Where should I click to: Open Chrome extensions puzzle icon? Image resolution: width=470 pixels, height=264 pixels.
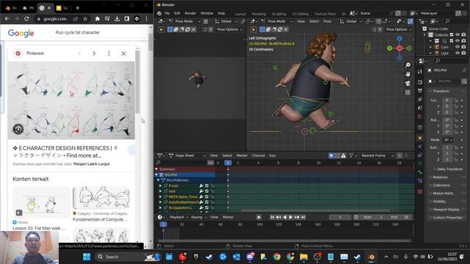[x=97, y=18]
